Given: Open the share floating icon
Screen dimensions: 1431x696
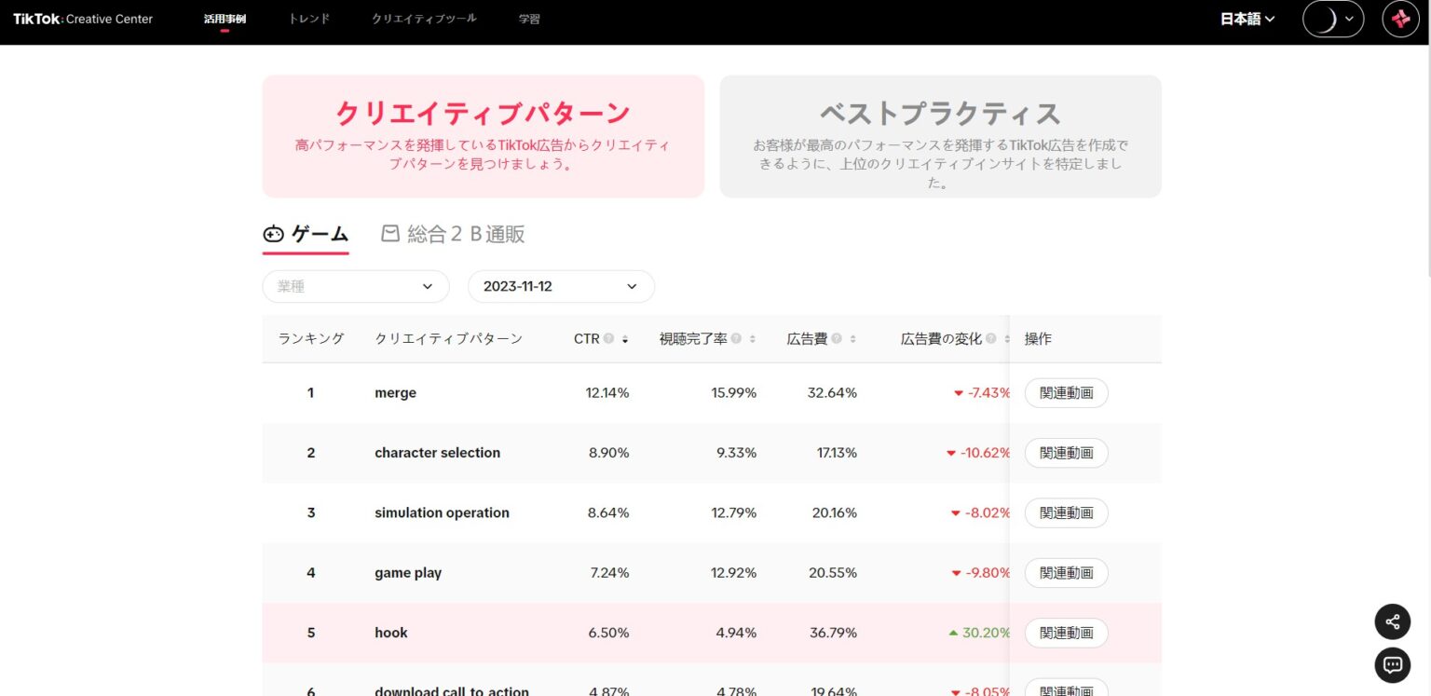Looking at the screenshot, I should [1392, 621].
